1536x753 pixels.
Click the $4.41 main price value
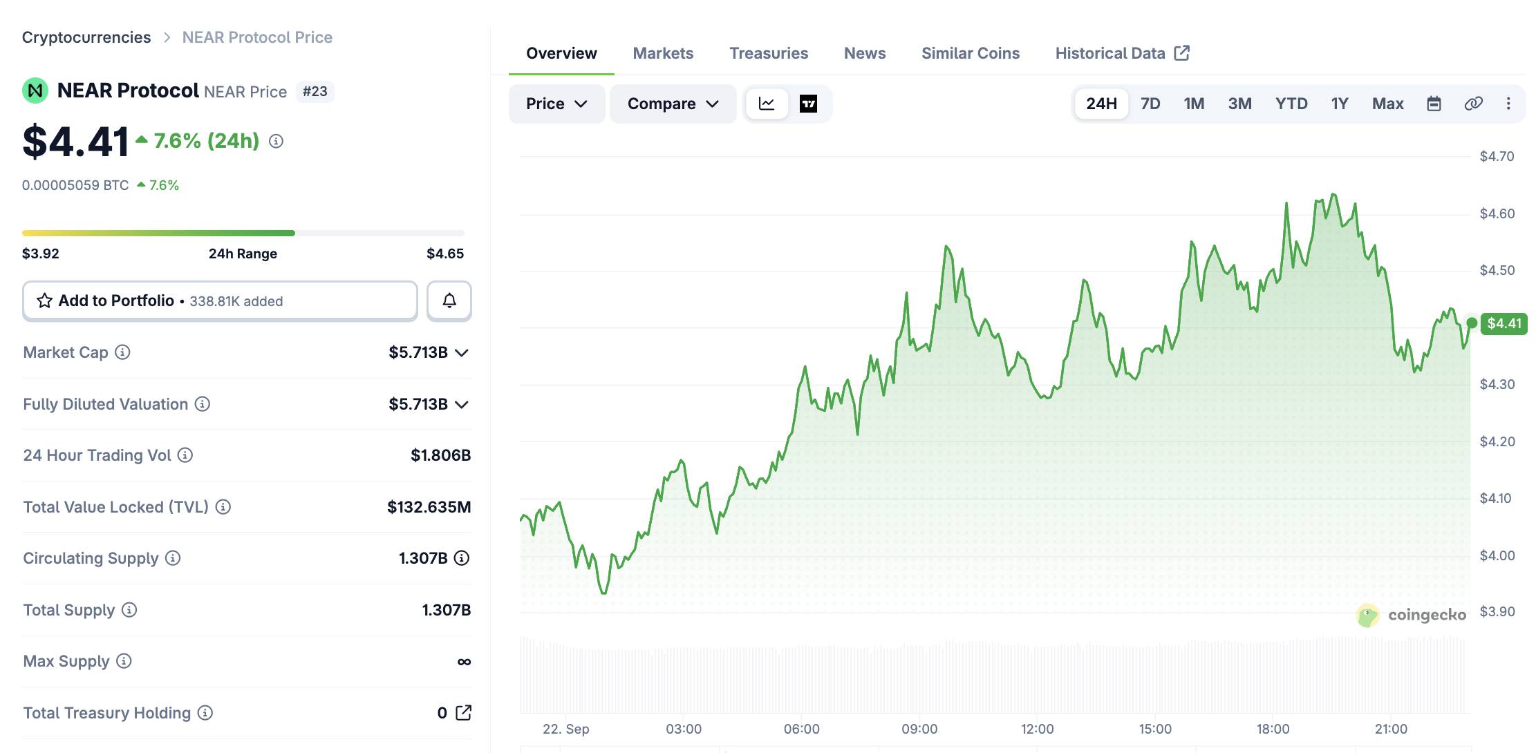click(x=75, y=142)
